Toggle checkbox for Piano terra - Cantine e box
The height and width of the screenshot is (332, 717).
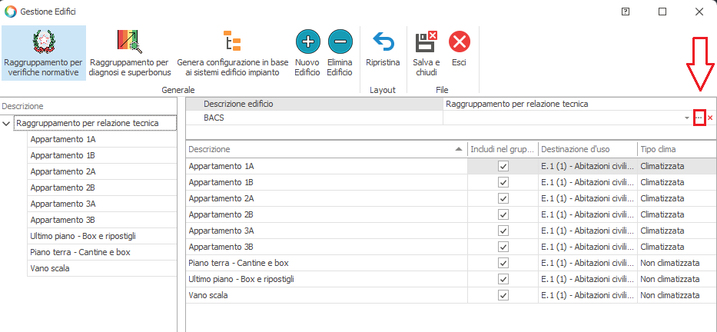(503, 263)
